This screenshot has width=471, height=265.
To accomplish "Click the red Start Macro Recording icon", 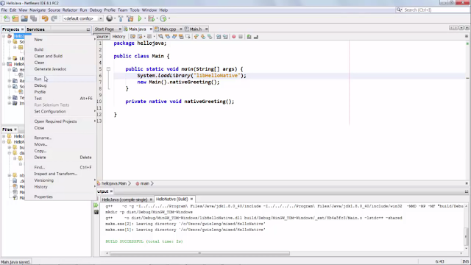I will 234,37.
